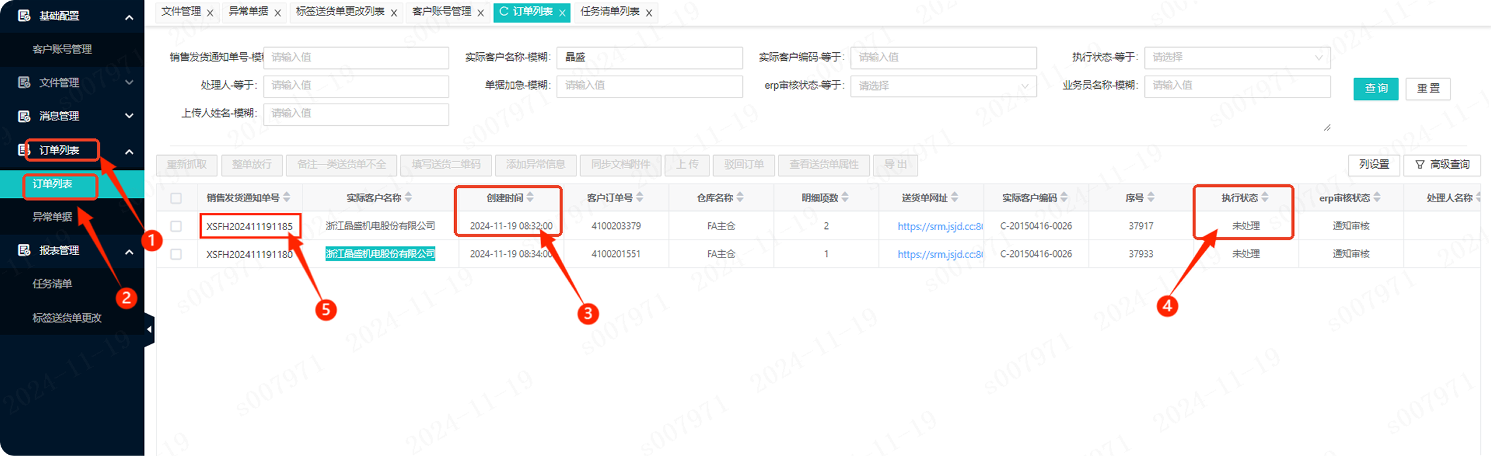Viewport: 1491px width, 456px height.
Task: Sort by 销售发货通知单号 column arrows
Action: click(287, 197)
